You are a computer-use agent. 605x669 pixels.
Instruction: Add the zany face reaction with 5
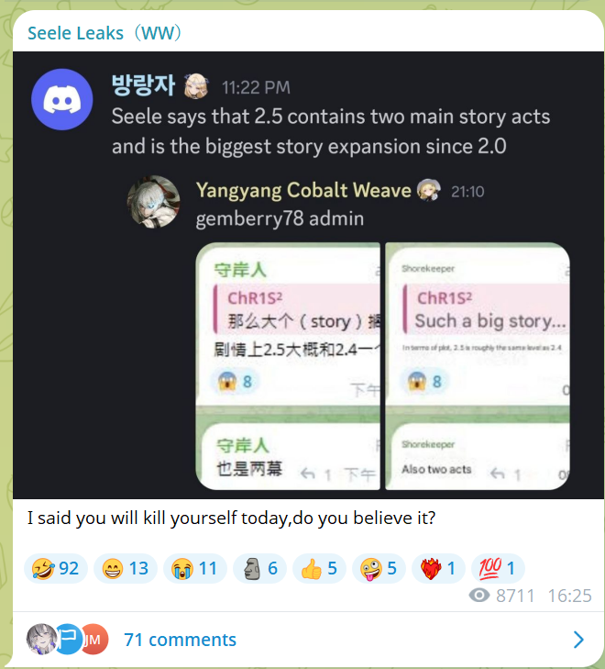click(x=379, y=568)
